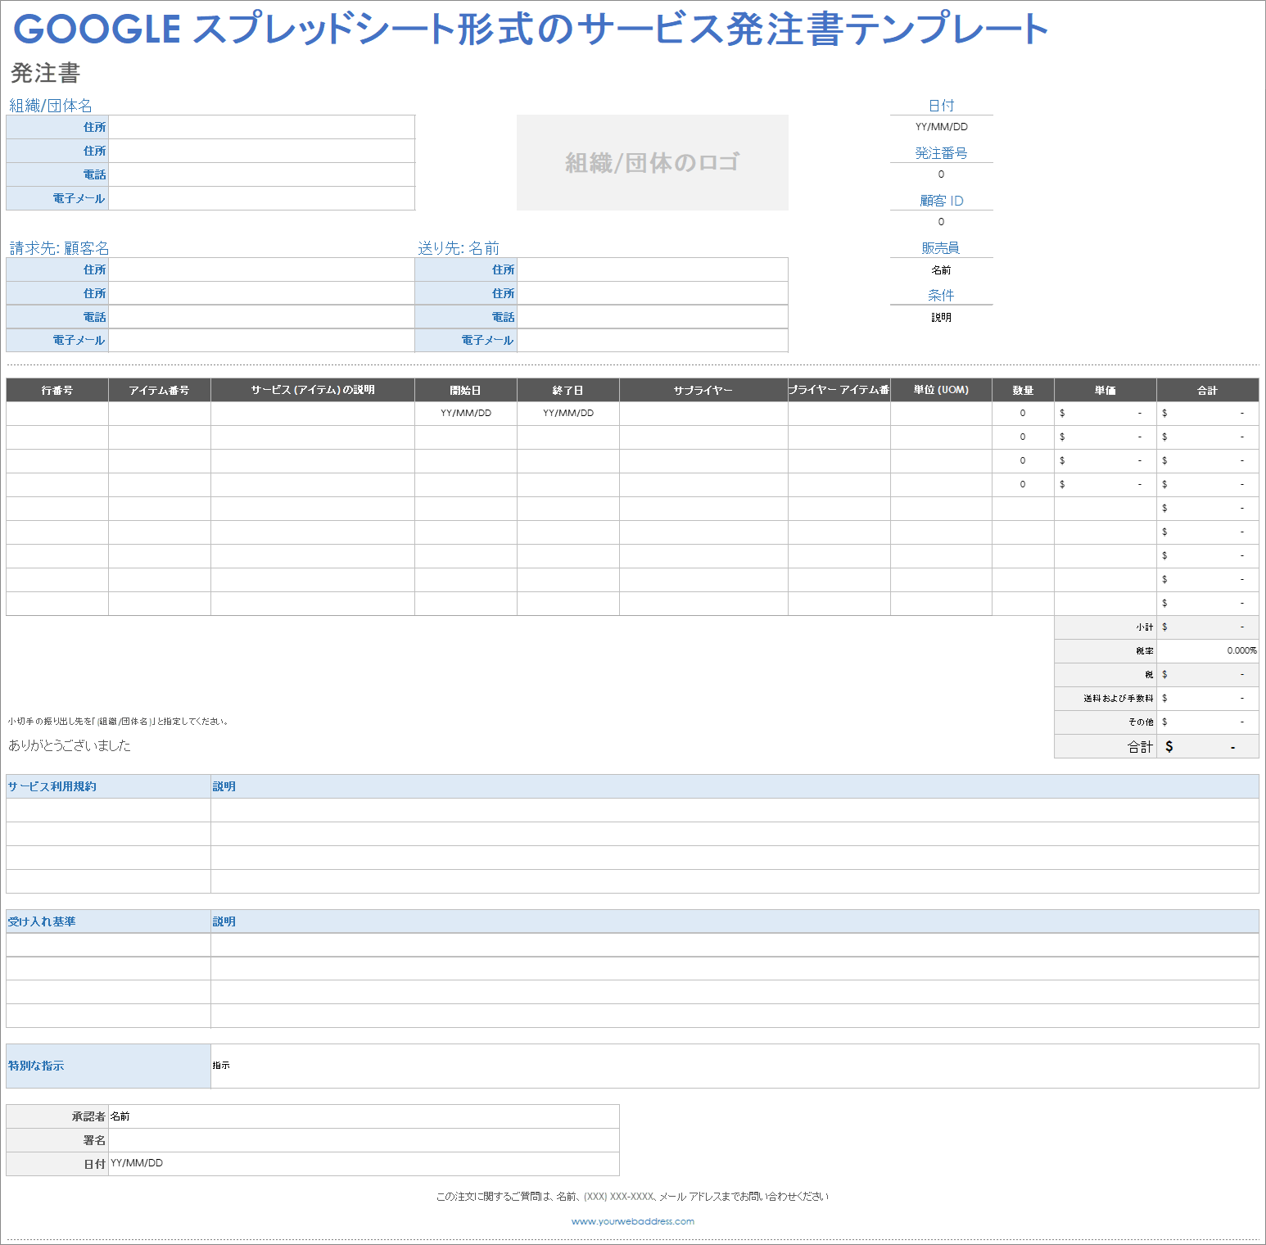Select the 組織/団体名 header link
Viewport: 1266px width, 1245px height.
tap(49, 105)
